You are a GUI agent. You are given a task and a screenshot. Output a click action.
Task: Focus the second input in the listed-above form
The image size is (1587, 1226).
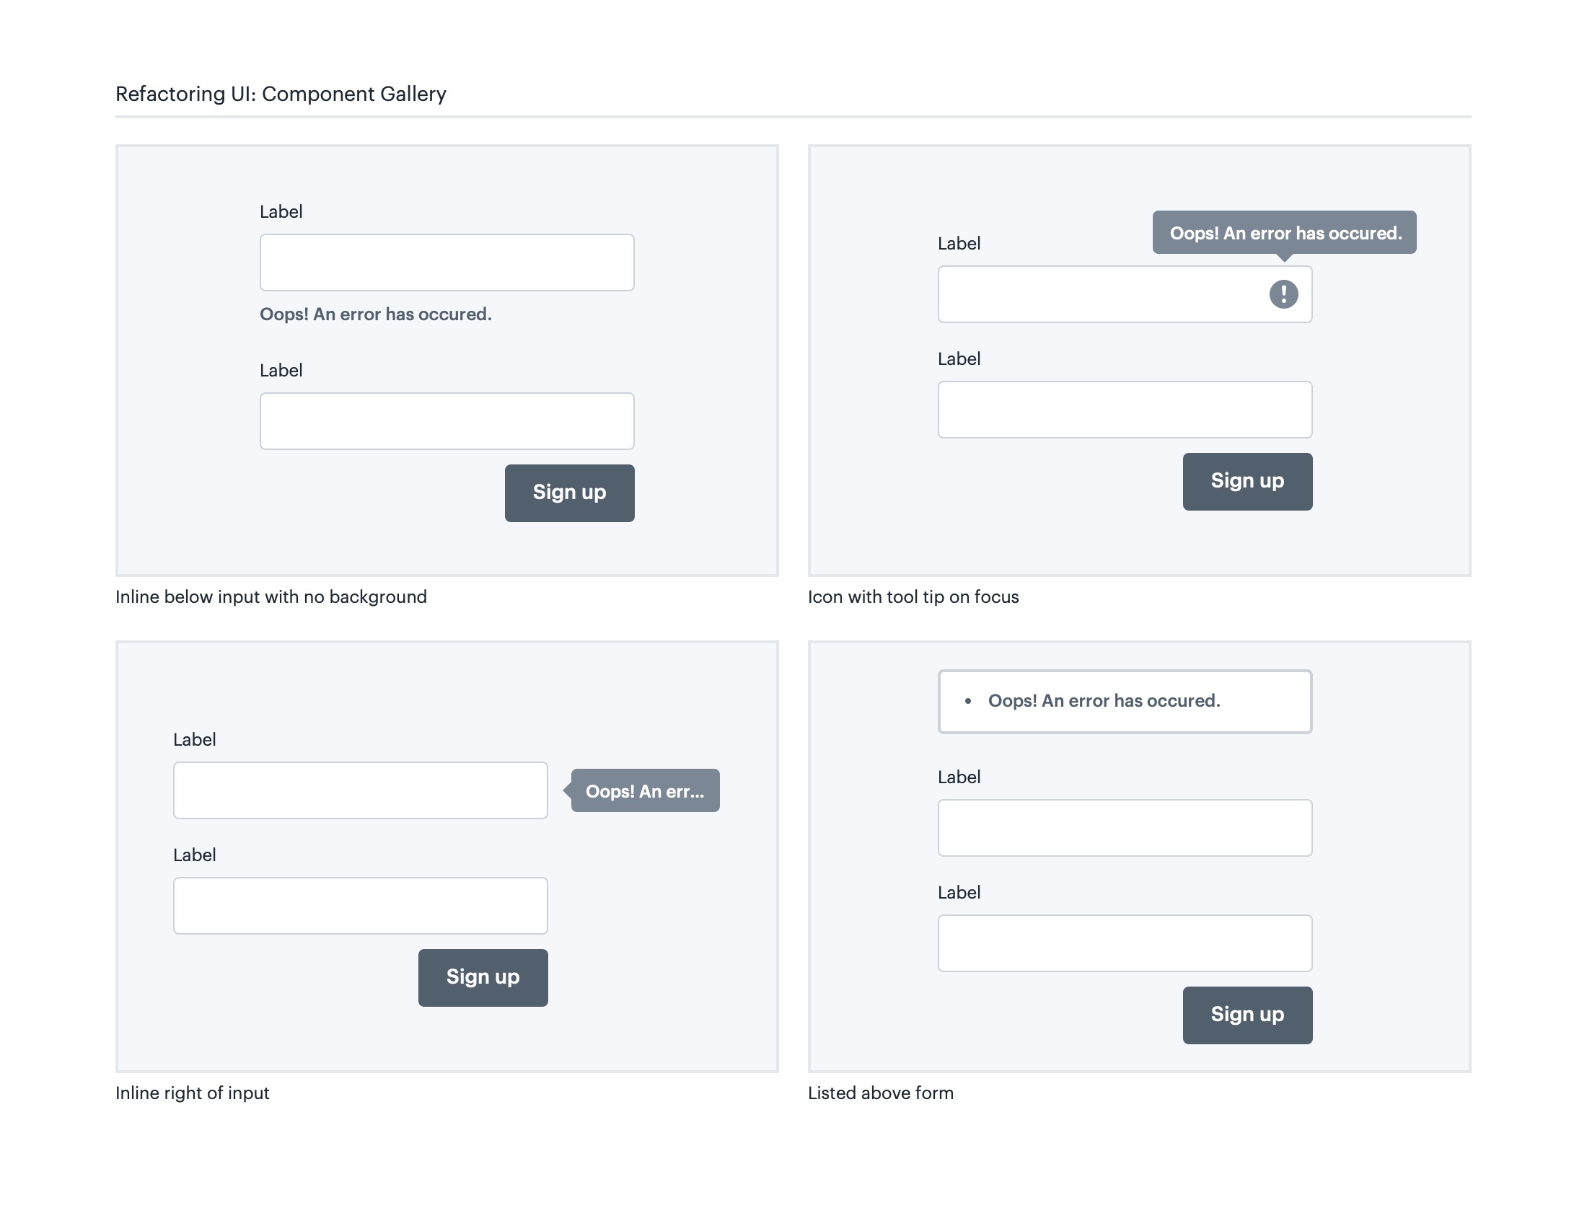point(1124,942)
